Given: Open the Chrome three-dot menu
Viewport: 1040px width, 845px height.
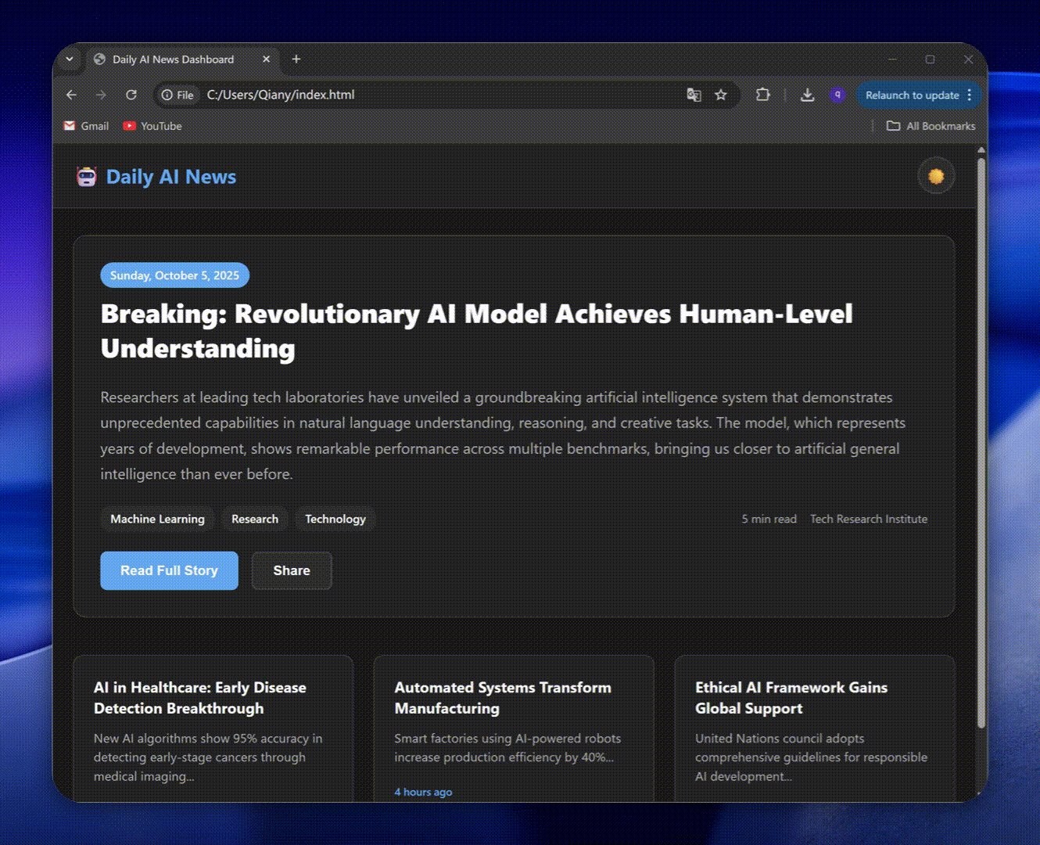Looking at the screenshot, I should pos(970,95).
